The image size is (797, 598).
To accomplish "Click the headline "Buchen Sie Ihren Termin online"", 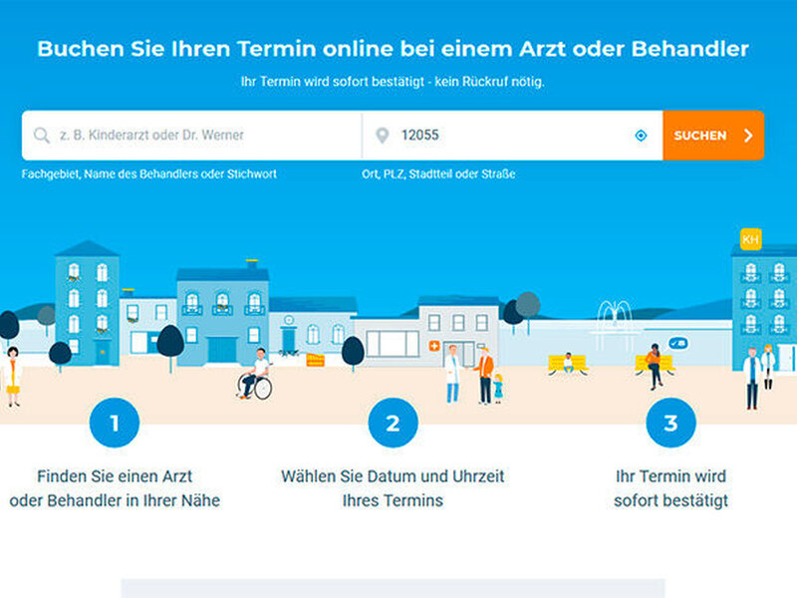I will pyautogui.click(x=214, y=49).
